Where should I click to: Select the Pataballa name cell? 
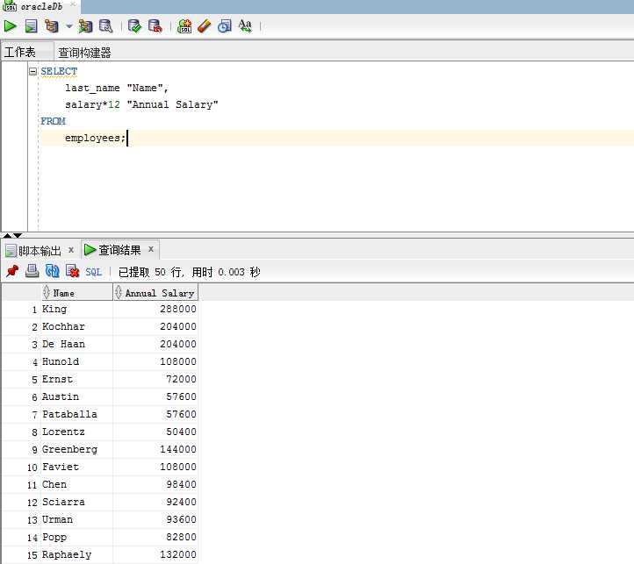[76, 415]
